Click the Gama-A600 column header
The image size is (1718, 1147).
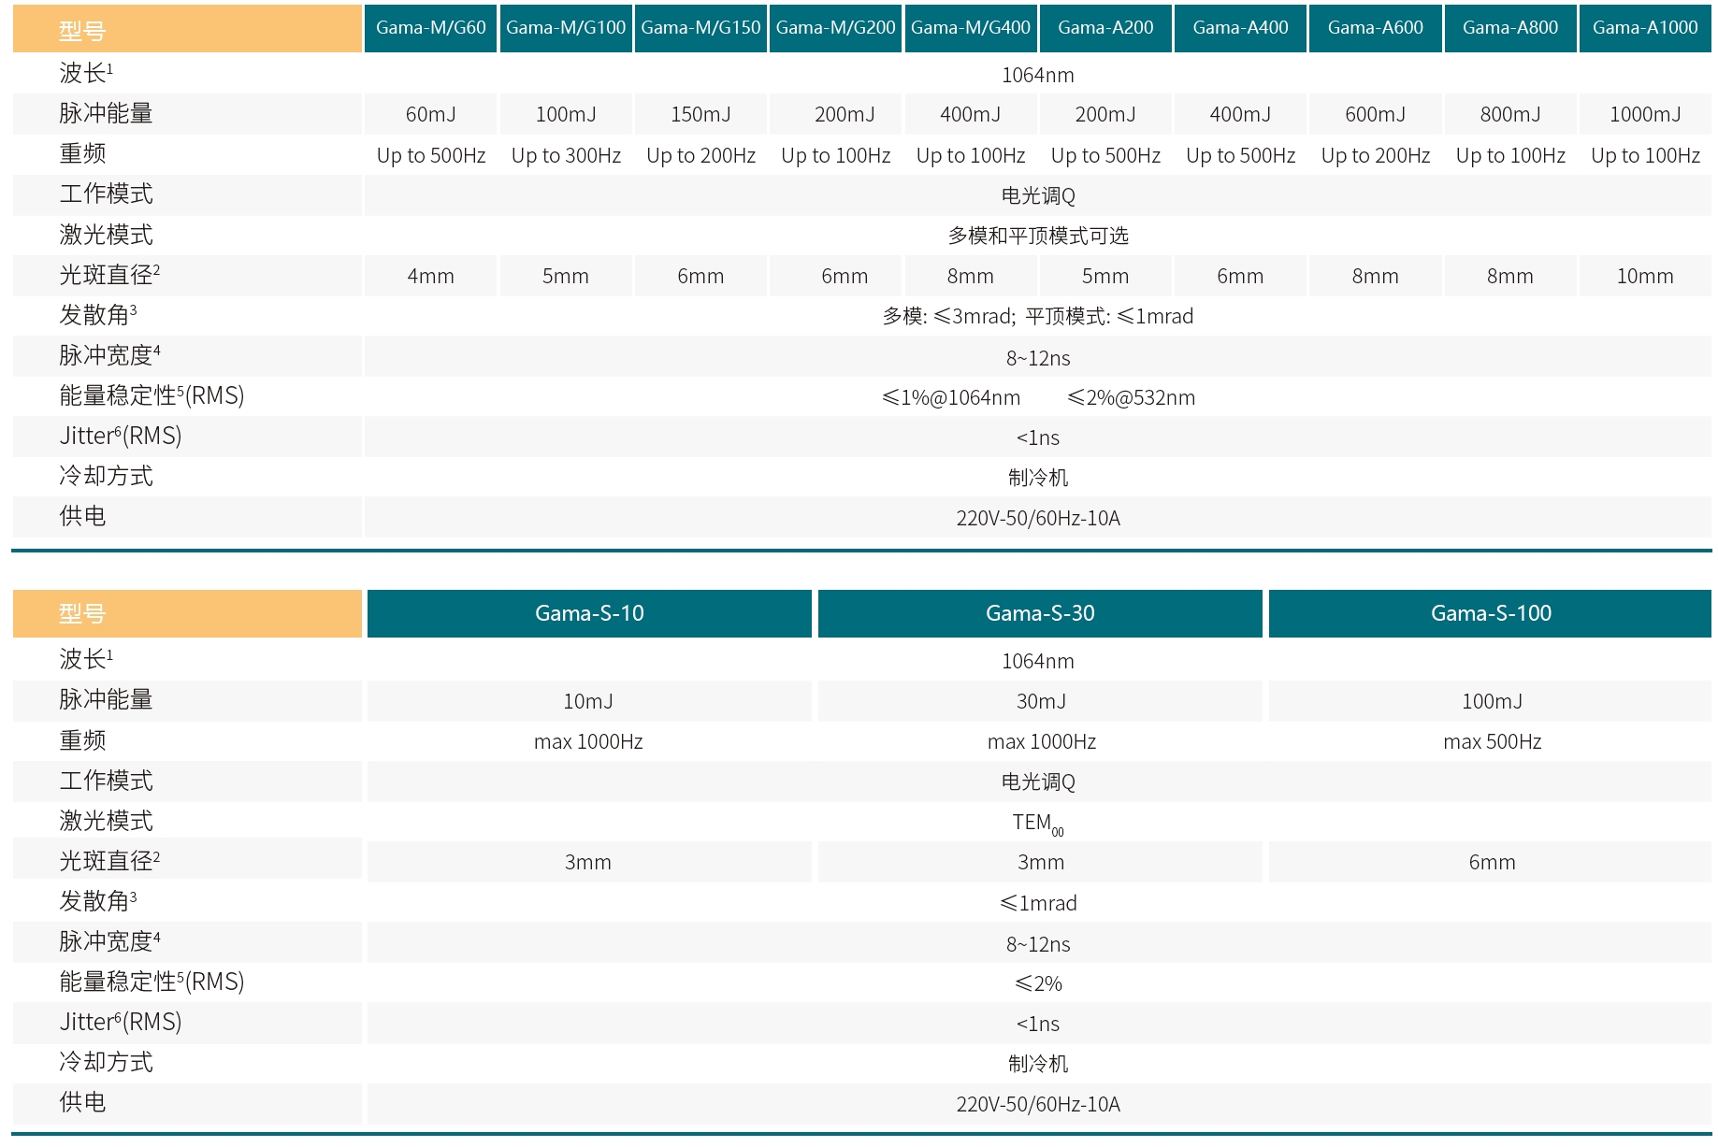[1375, 28]
